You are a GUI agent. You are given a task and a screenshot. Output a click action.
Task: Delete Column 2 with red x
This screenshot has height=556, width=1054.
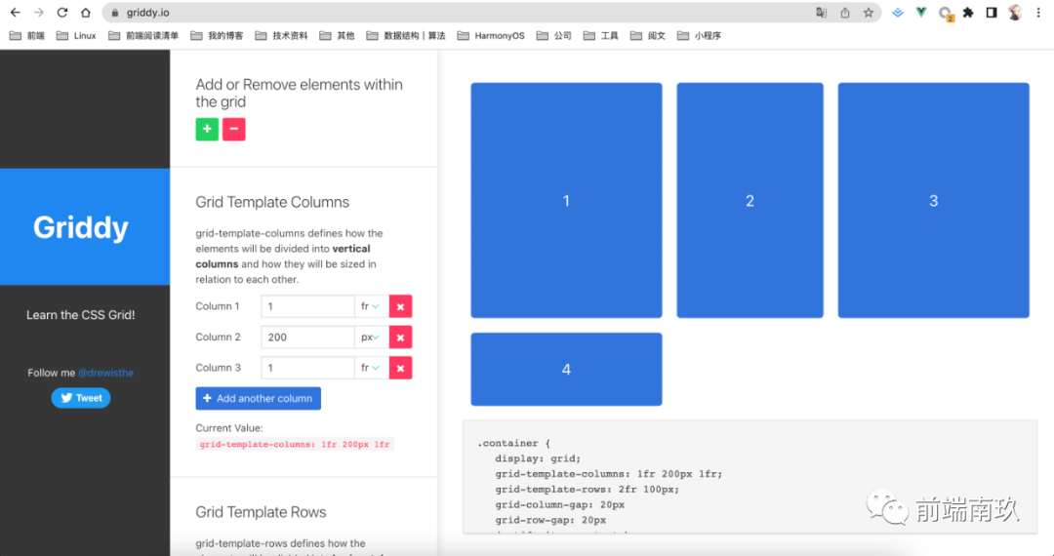401,338
